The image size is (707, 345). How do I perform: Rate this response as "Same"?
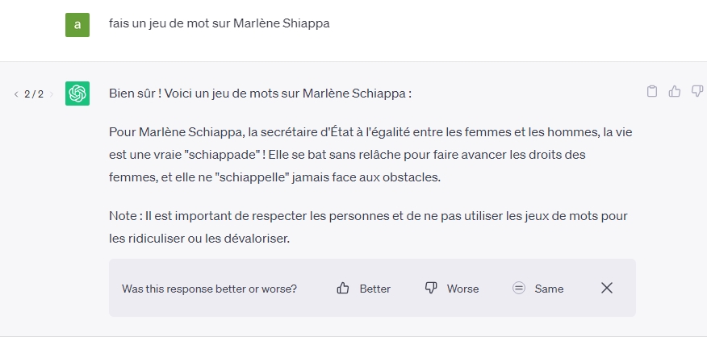pos(549,289)
